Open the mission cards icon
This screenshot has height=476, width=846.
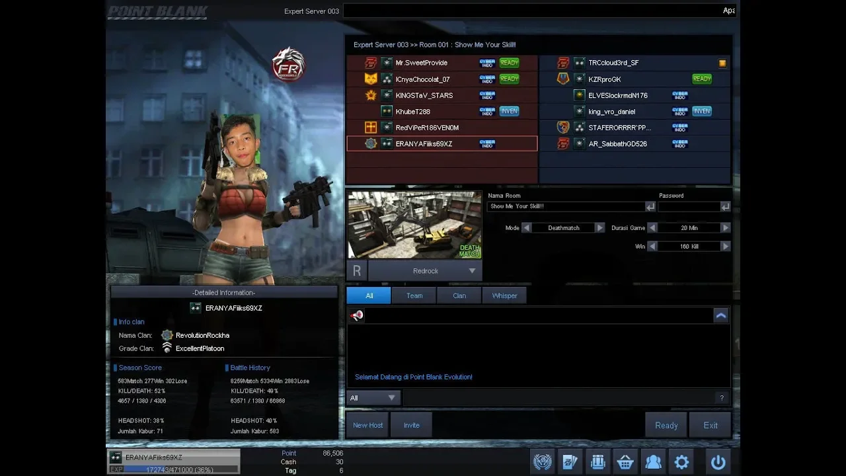click(x=570, y=461)
